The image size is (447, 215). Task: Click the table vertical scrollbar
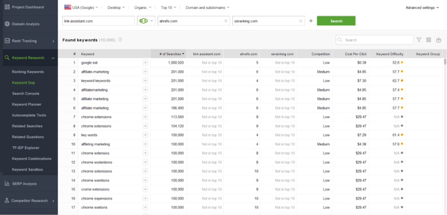coord(445,61)
